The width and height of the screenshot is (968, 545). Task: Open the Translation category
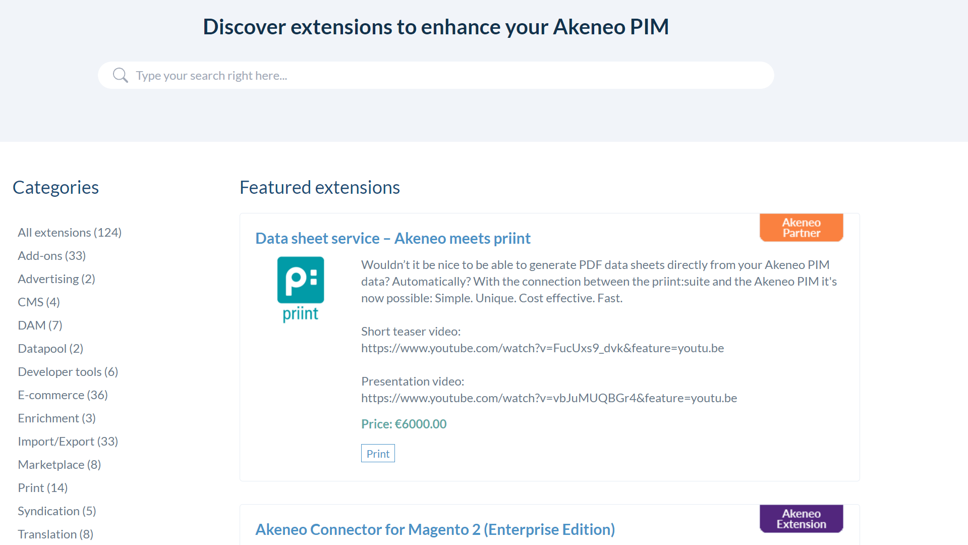[x=55, y=534]
